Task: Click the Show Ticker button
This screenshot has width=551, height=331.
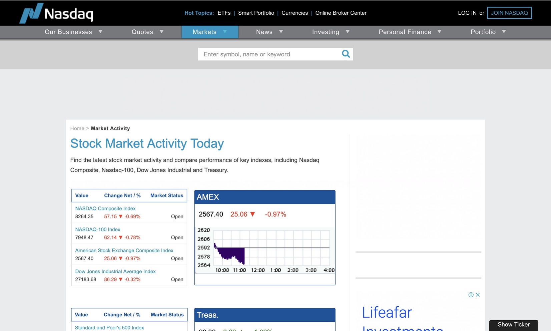Action: click(514, 325)
